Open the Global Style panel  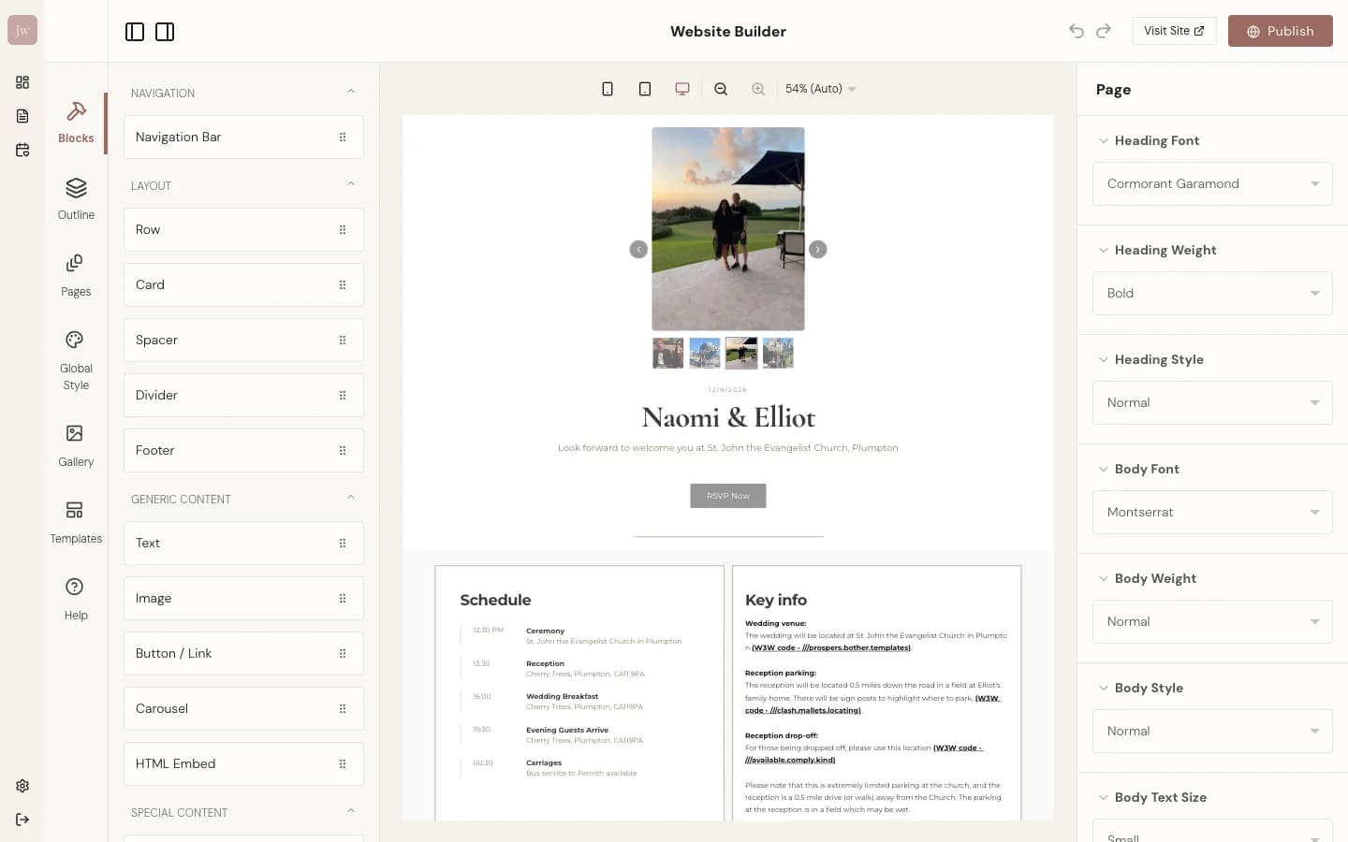pos(76,359)
